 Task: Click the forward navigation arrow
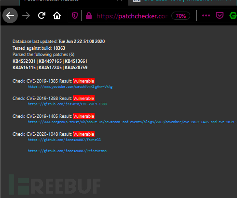point(26,15)
